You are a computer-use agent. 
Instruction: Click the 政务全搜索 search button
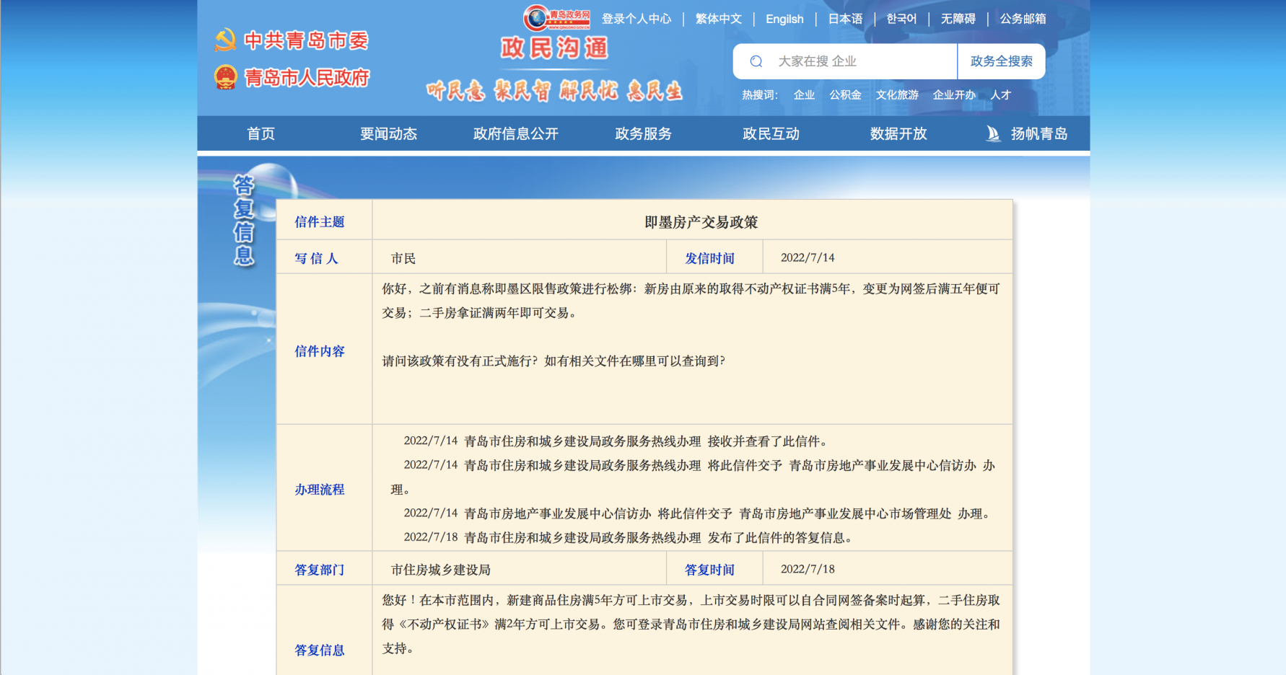click(1001, 61)
